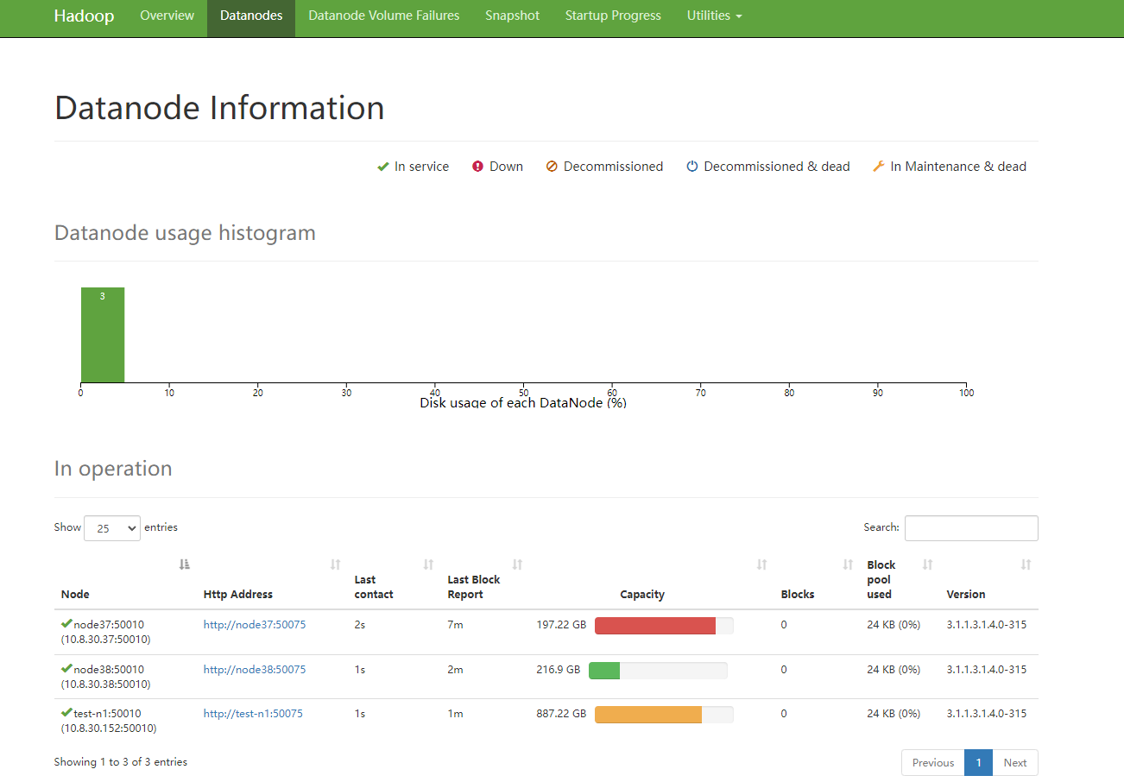
Task: Click the sort icon for Node column
Action: coord(184,564)
